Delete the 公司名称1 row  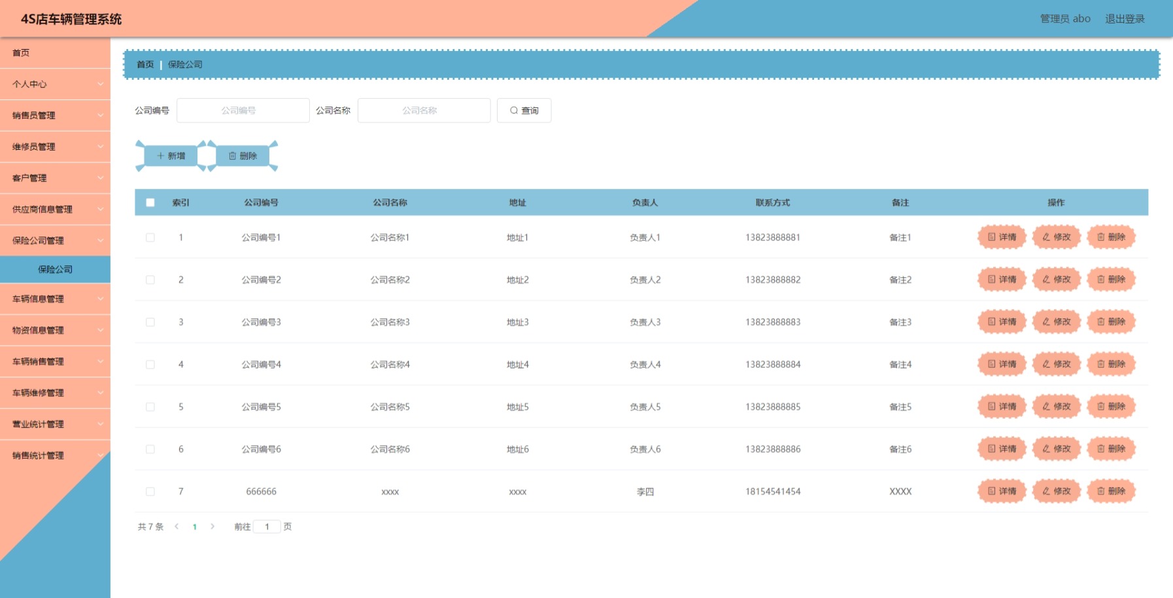tap(1112, 237)
